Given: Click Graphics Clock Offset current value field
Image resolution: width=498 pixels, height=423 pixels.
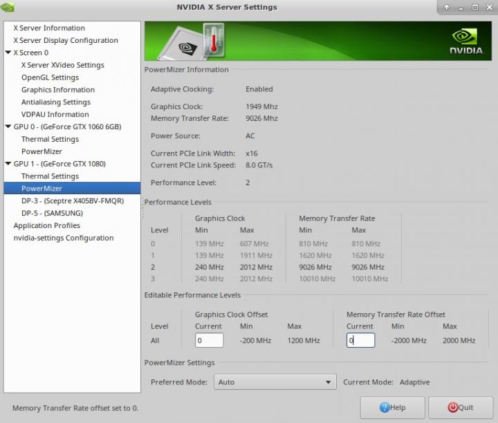Looking at the screenshot, I should pos(209,340).
